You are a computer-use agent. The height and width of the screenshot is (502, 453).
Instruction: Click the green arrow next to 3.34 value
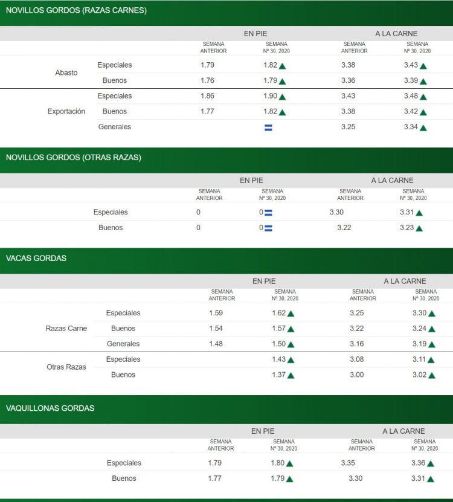click(x=423, y=127)
